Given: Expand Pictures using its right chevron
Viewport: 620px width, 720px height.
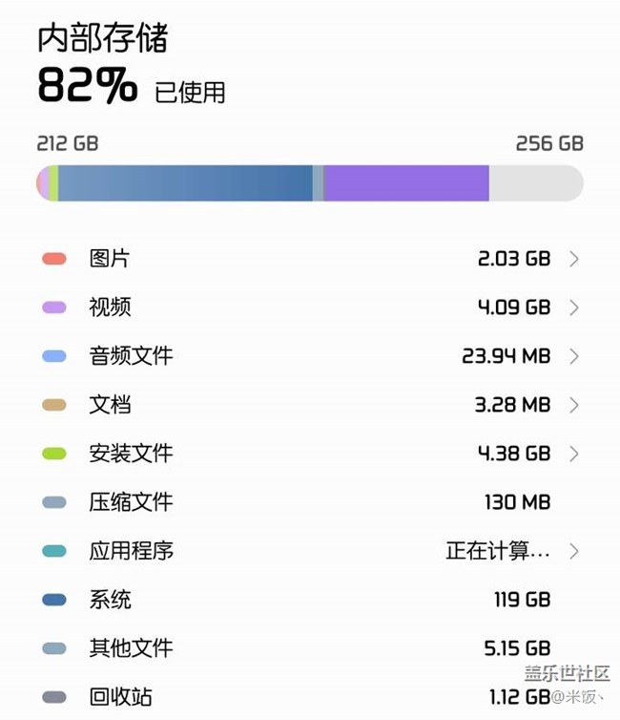Looking at the screenshot, I should tap(573, 259).
